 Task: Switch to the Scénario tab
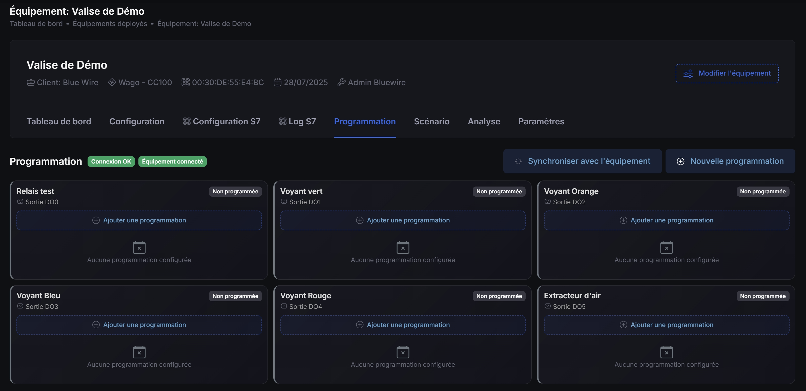tap(431, 121)
